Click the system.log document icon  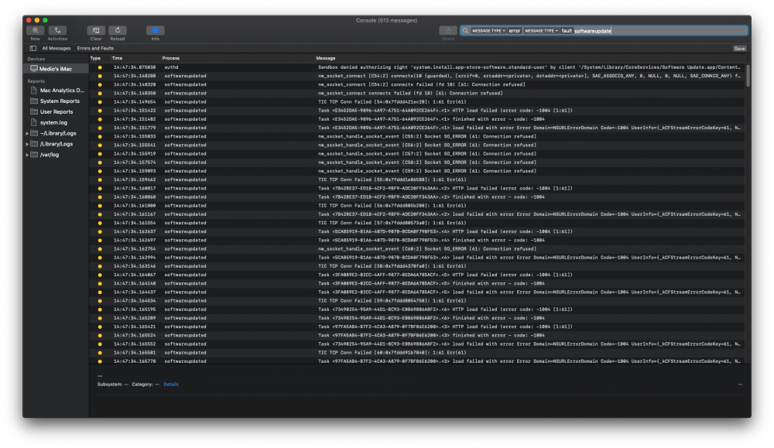(34, 122)
